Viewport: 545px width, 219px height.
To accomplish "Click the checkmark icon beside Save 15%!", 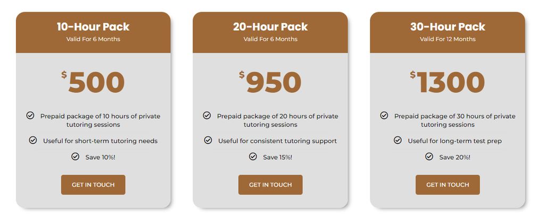I will 253,156.
